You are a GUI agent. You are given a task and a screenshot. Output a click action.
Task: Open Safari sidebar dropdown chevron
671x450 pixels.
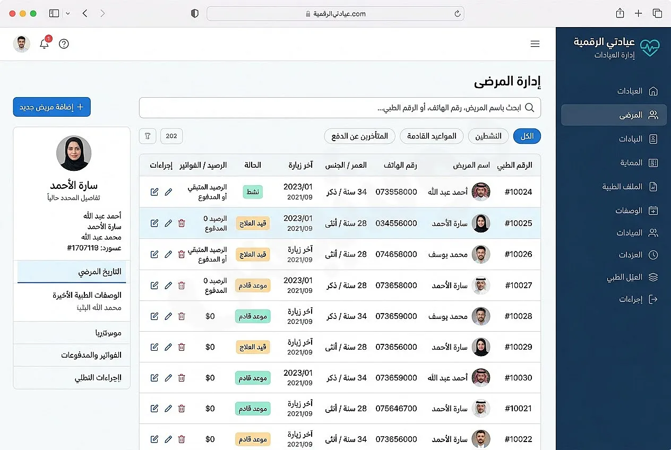coord(68,14)
